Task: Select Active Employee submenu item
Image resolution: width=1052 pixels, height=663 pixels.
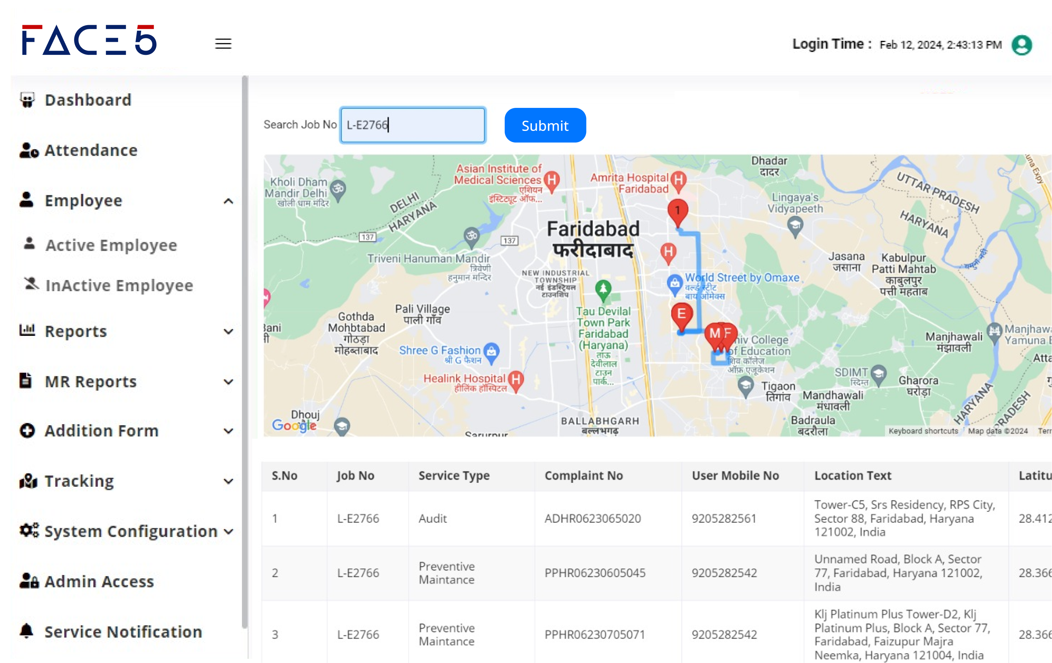Action: tap(111, 245)
